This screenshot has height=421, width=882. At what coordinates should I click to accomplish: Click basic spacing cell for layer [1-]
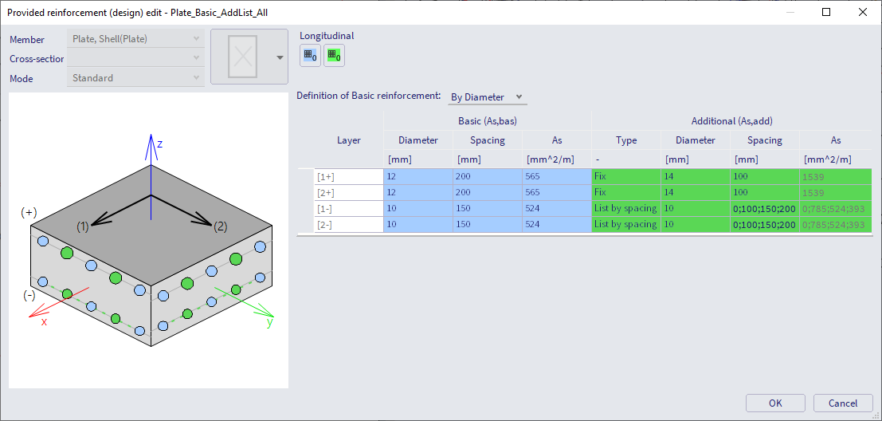[x=487, y=208]
